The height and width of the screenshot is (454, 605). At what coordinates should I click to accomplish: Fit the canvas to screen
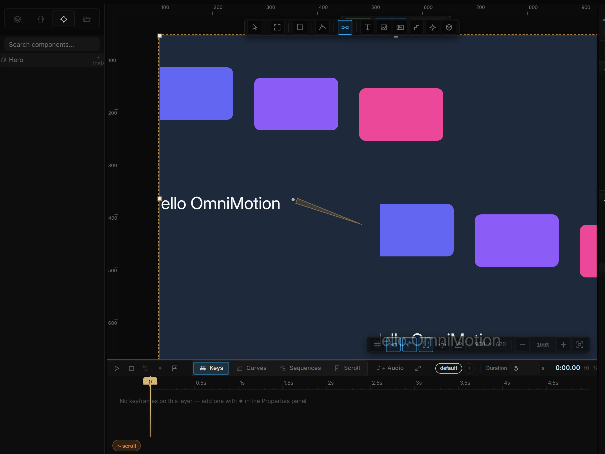click(x=580, y=345)
